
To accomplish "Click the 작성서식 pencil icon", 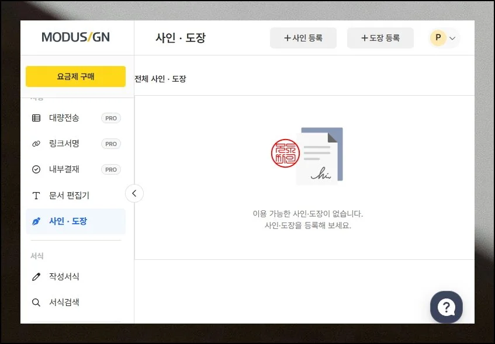I will coord(36,277).
